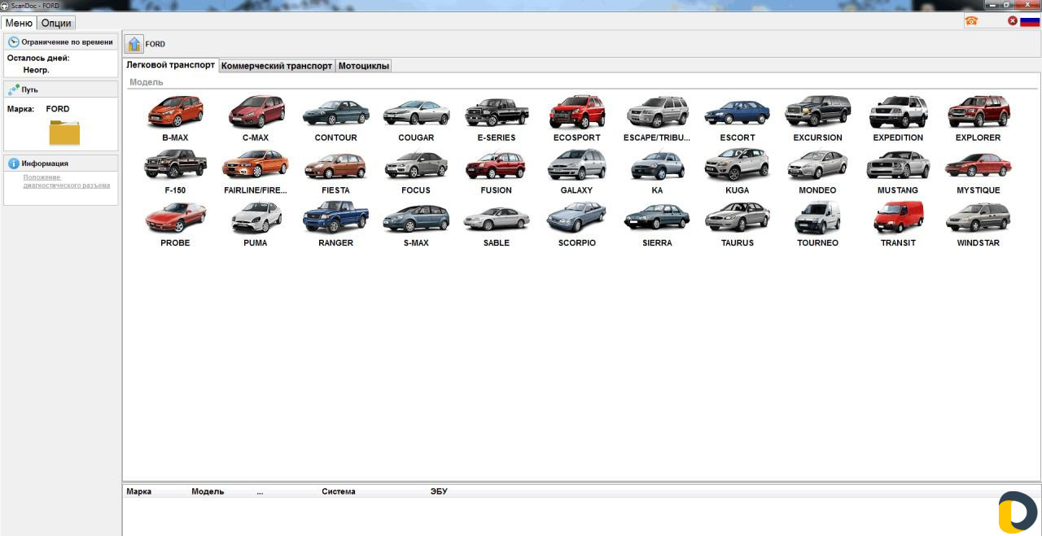Choose the FIESTA car icon
Screen dimensions: 1042x536
pos(335,164)
